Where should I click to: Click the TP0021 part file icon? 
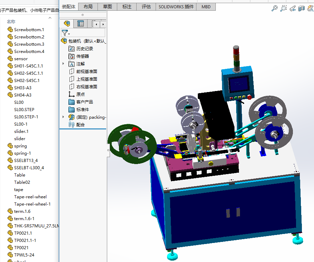point(10,247)
